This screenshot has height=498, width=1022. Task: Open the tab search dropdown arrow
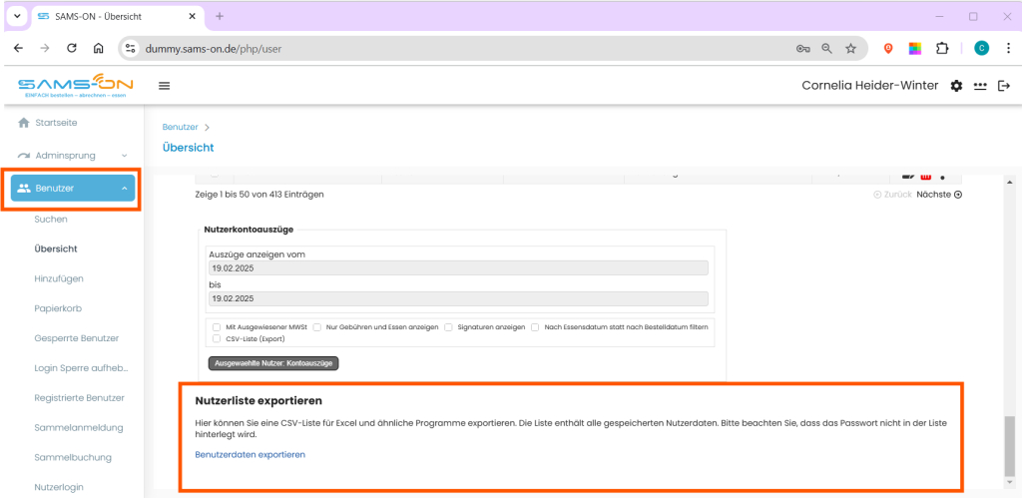pos(18,16)
